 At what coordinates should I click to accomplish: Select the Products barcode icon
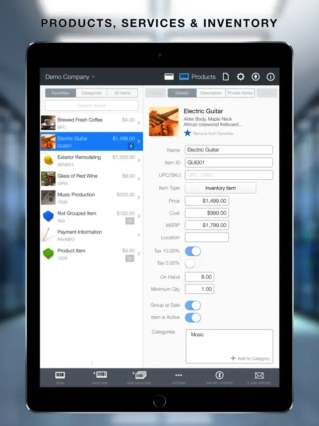click(x=184, y=77)
